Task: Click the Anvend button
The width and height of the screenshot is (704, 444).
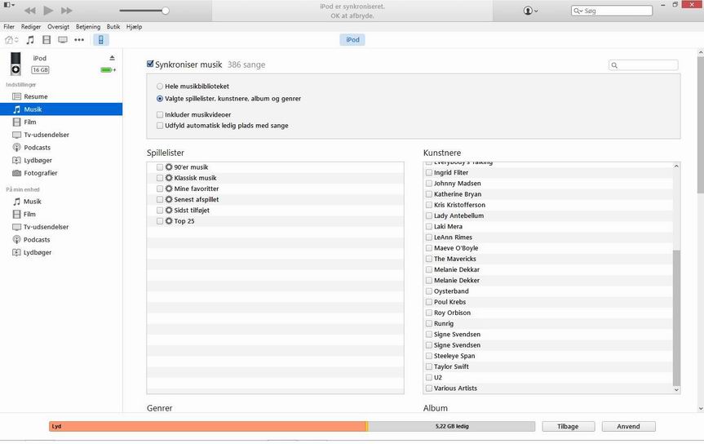Action: pyautogui.click(x=628, y=427)
